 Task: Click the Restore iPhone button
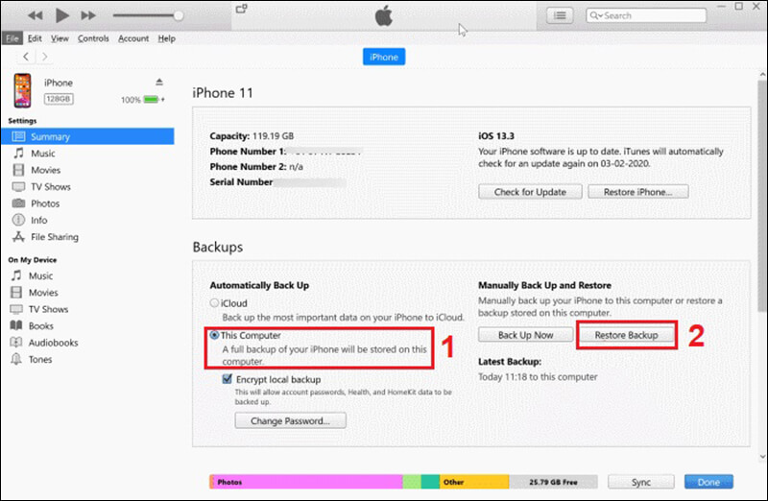point(637,192)
